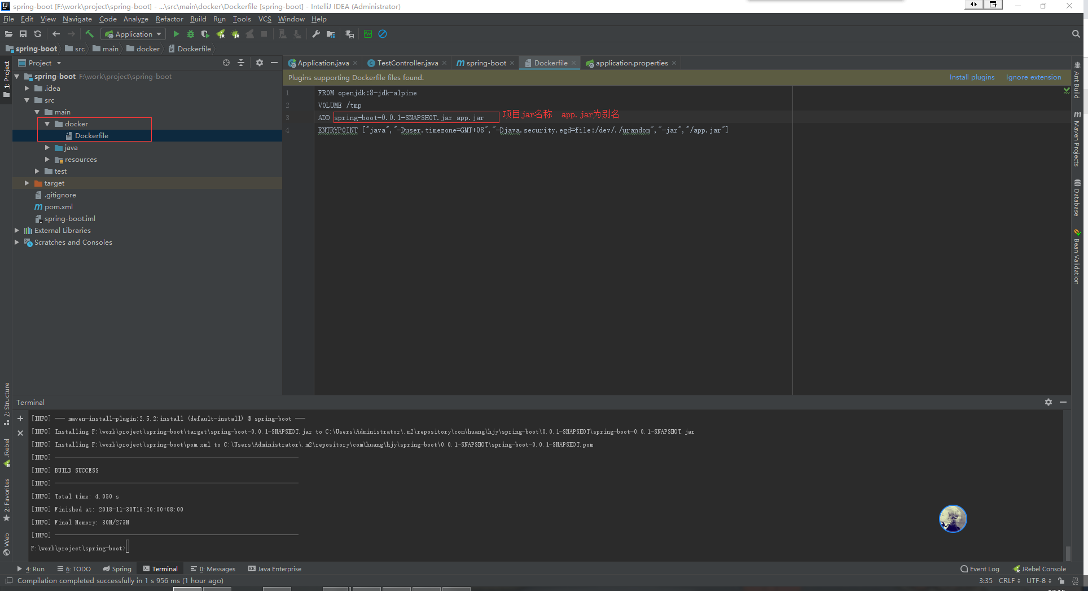Viewport: 1088px width, 591px height.
Task: Click the Build Project hammer icon
Action: click(89, 34)
